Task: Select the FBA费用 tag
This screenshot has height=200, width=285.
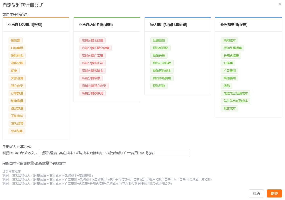Action: (17, 48)
